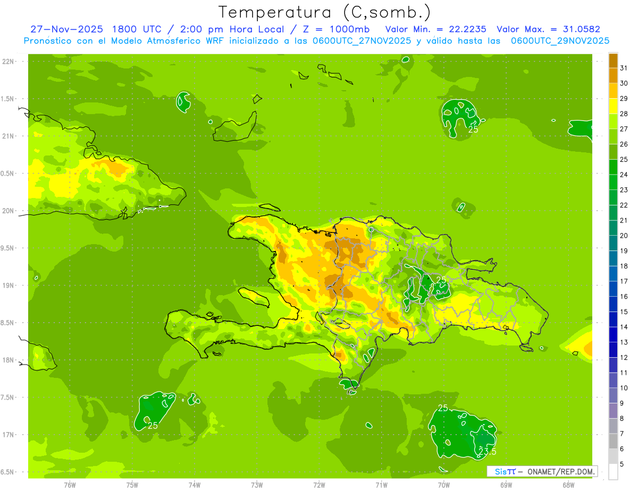Click the legend value '15'
638x492 pixels.
point(624,312)
